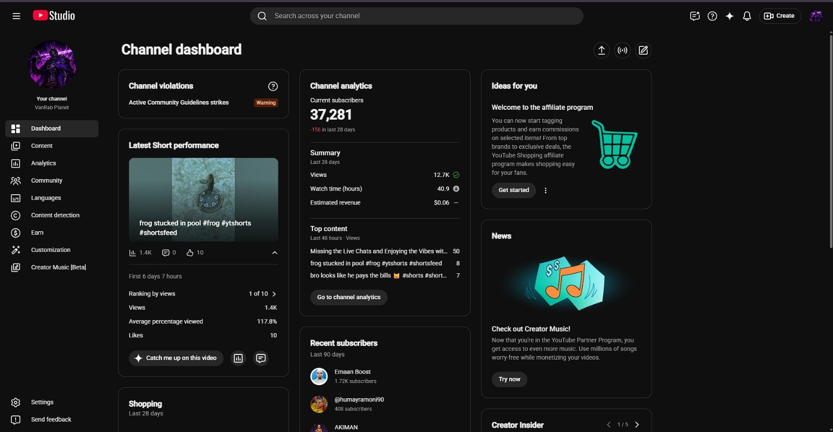
Task: Open top content 'bro looks like he pays the bills'
Action: pos(378,276)
